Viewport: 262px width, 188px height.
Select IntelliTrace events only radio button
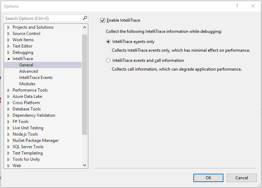pos(108,42)
